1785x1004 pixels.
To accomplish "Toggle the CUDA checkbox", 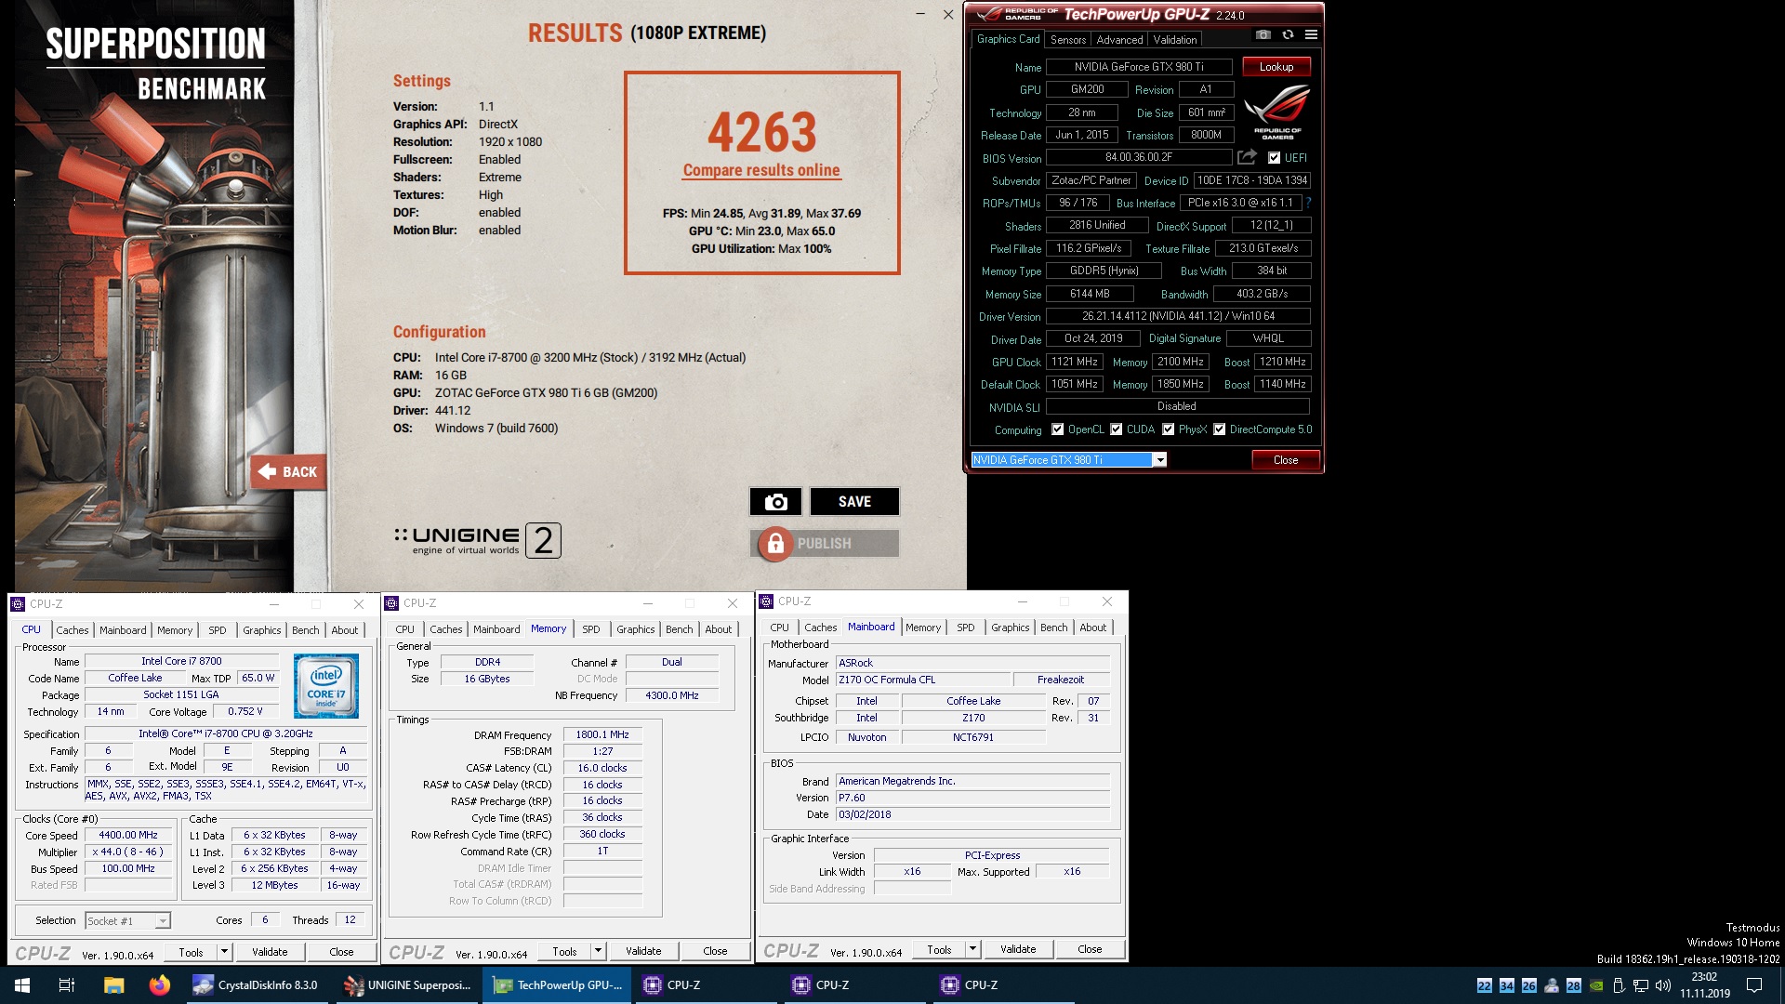I will [1116, 429].
